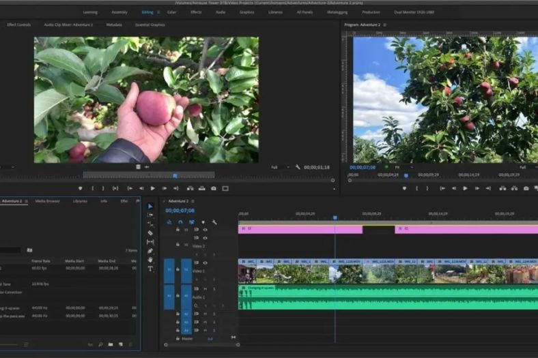Lock the Video 2 track

click(x=178, y=245)
